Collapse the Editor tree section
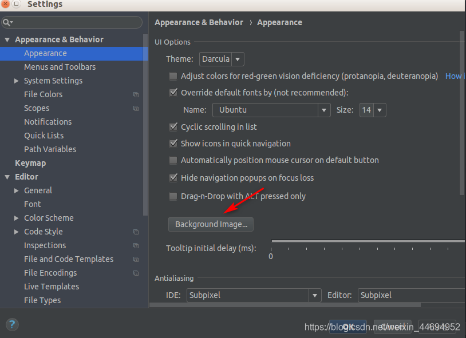 coord(7,177)
